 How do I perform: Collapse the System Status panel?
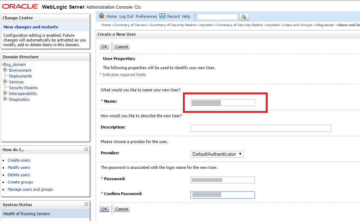[86, 205]
